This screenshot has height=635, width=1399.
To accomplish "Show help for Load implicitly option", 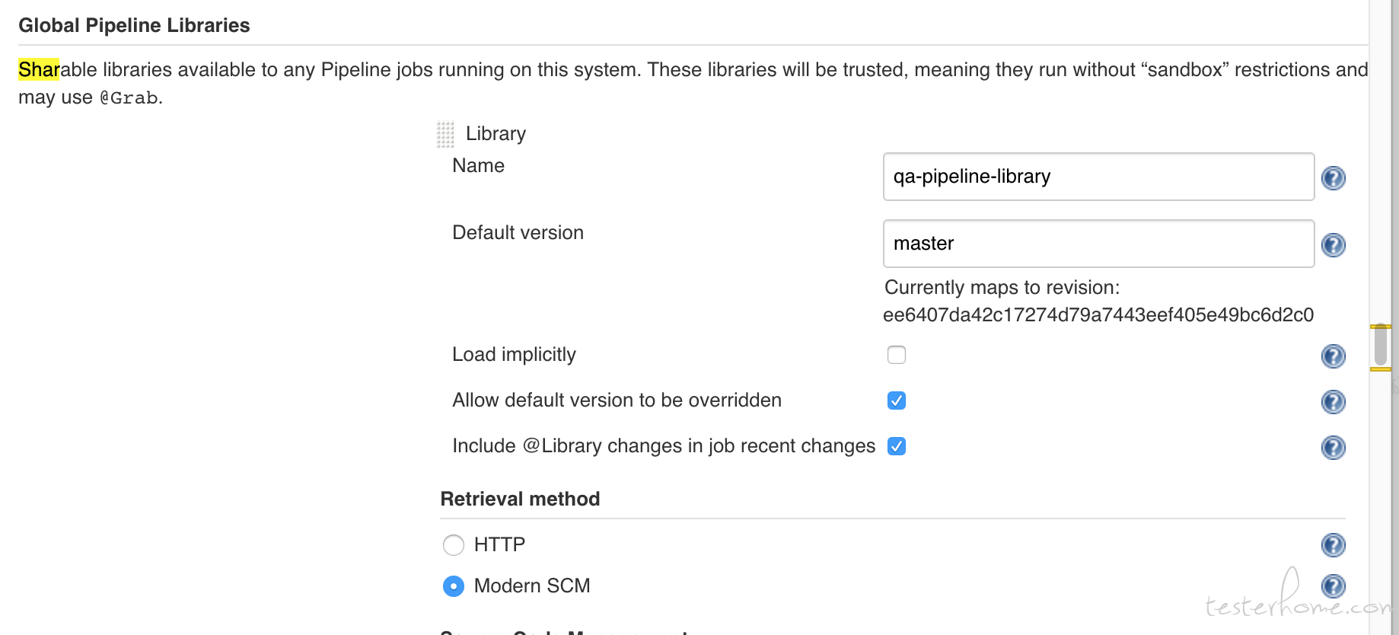I will 1333,356.
